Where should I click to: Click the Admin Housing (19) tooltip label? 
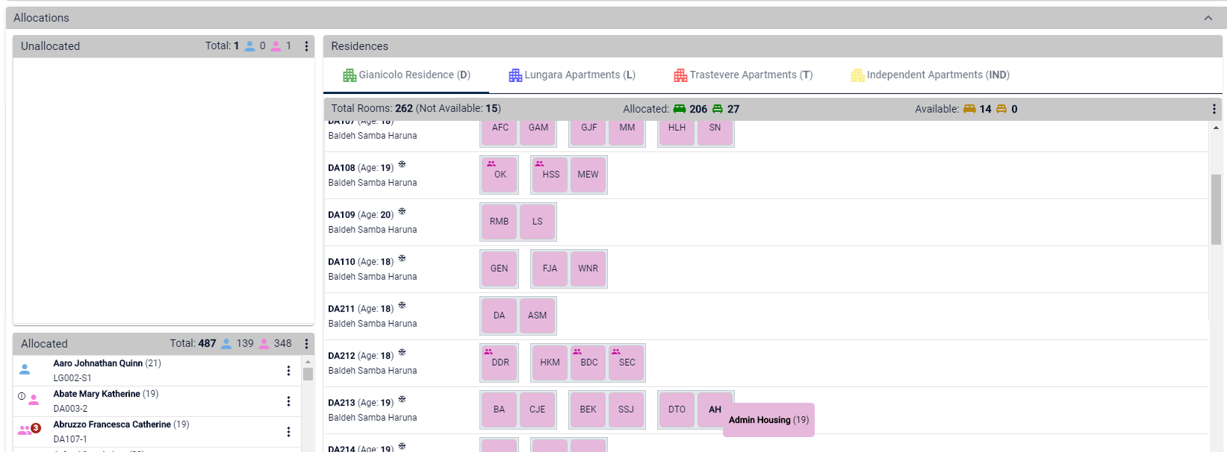click(768, 420)
